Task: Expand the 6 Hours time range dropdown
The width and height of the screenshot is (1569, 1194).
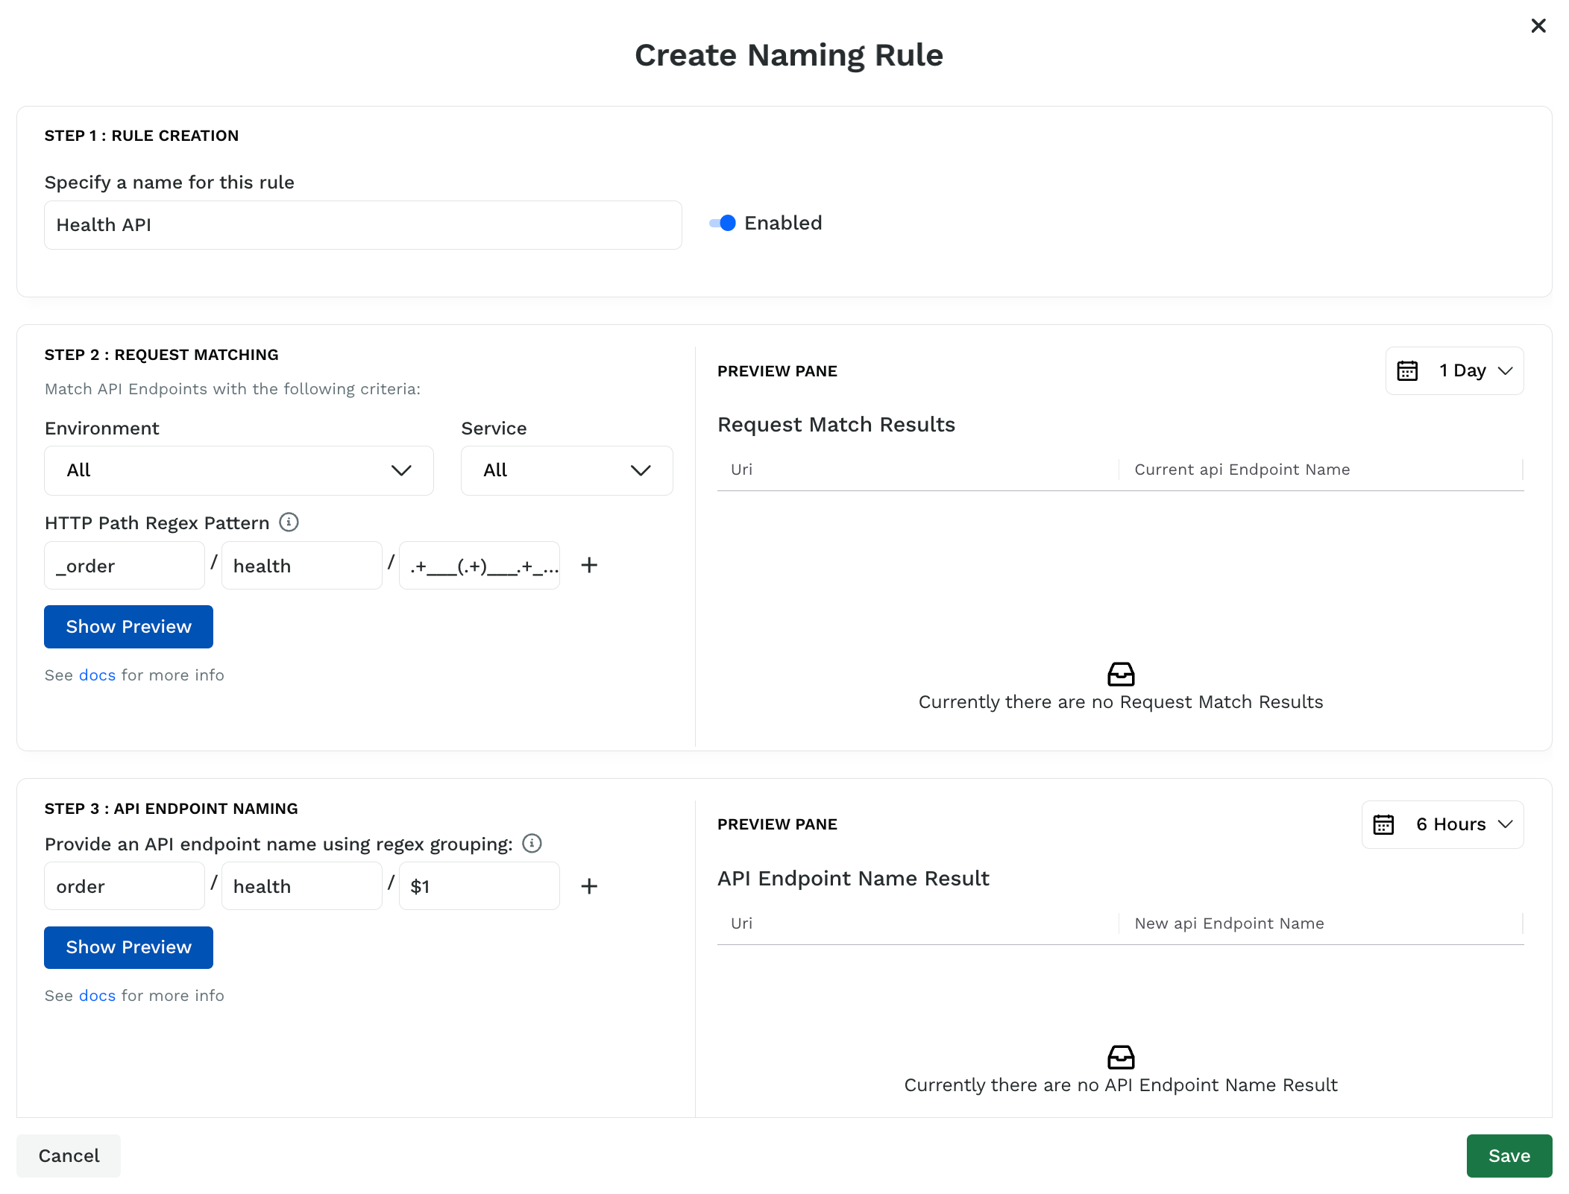Action: coord(1442,824)
